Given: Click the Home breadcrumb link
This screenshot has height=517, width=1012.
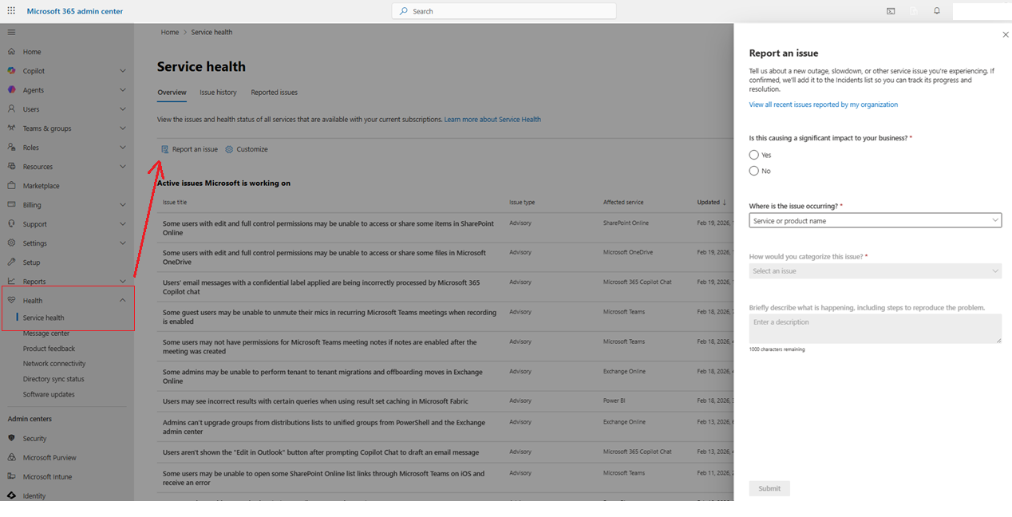Looking at the screenshot, I should 170,33.
